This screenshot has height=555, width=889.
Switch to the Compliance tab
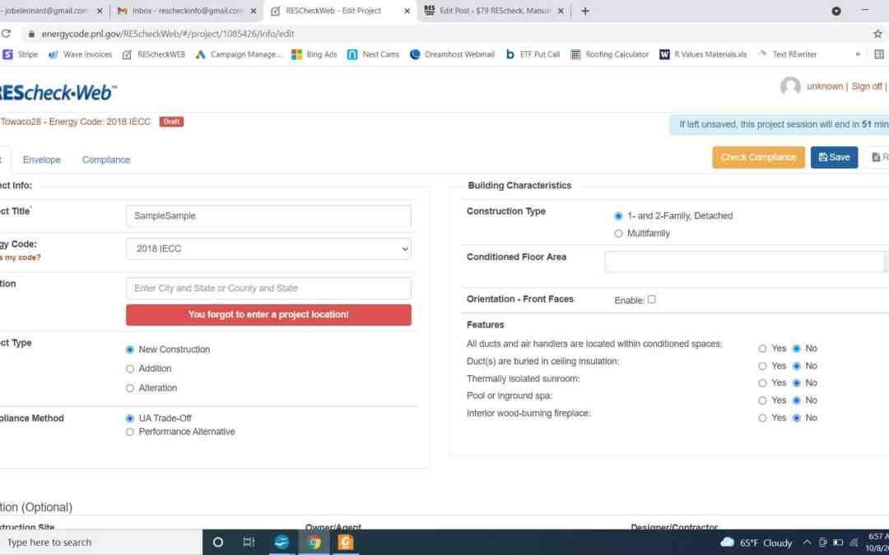(x=106, y=160)
